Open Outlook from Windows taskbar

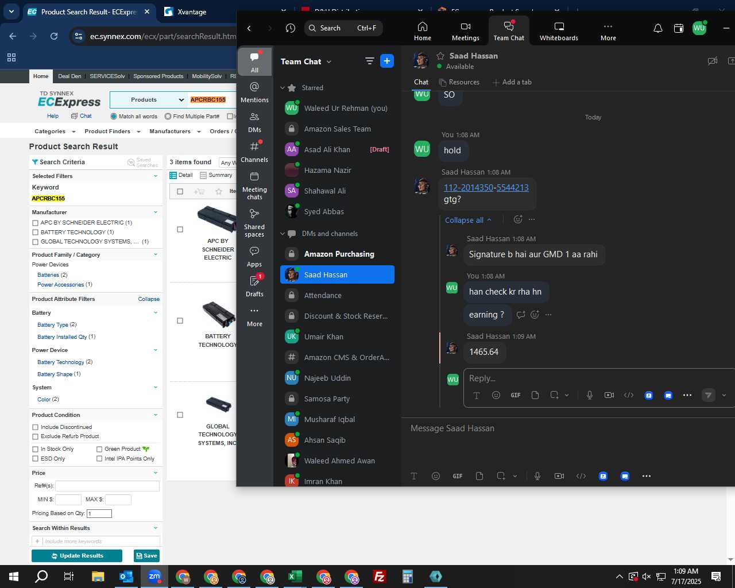click(x=126, y=577)
